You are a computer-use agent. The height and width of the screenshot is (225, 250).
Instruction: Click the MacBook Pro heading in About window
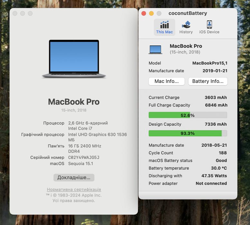[74, 102]
